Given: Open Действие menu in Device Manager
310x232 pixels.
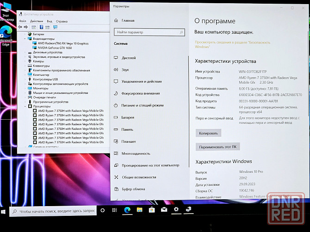Looking at the screenshot, I should (37, 21).
